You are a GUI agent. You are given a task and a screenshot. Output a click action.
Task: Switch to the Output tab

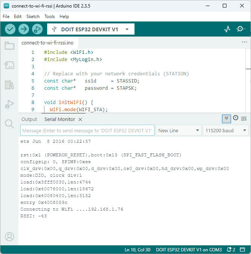click(x=29, y=119)
